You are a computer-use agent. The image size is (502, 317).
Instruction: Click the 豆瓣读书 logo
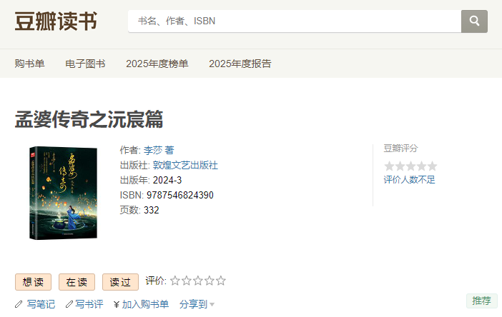click(56, 21)
